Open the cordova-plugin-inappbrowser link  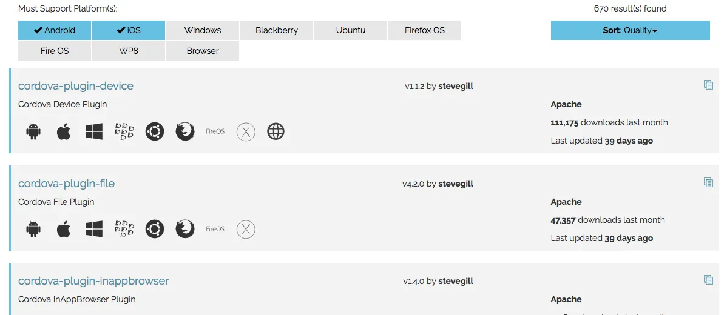(93, 281)
